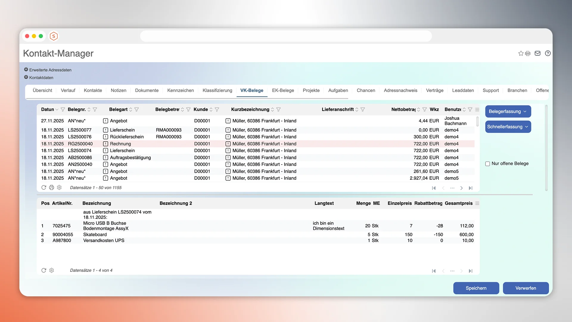The width and height of the screenshot is (572, 322).
Task: Expand the Kontaktdaten section
Action: coord(26,78)
